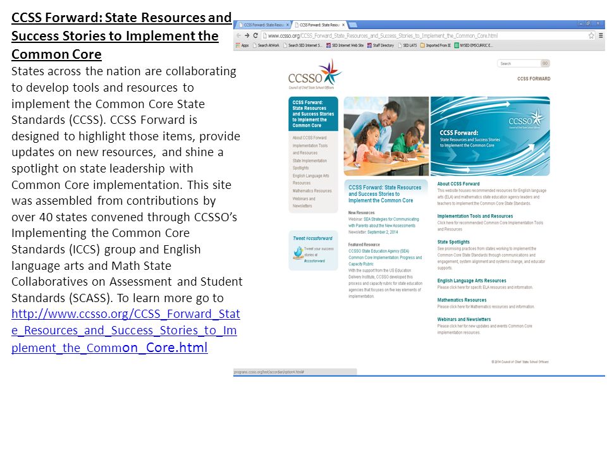Click the Featured Resource label

coord(364,245)
